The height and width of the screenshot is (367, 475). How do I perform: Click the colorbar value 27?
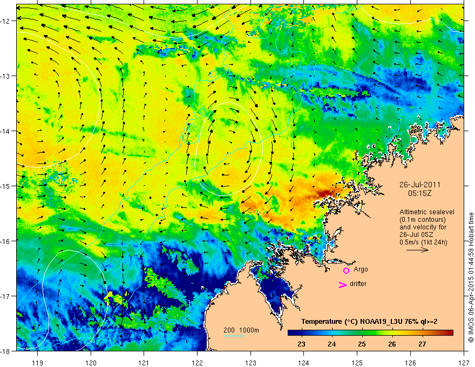coord(422,344)
